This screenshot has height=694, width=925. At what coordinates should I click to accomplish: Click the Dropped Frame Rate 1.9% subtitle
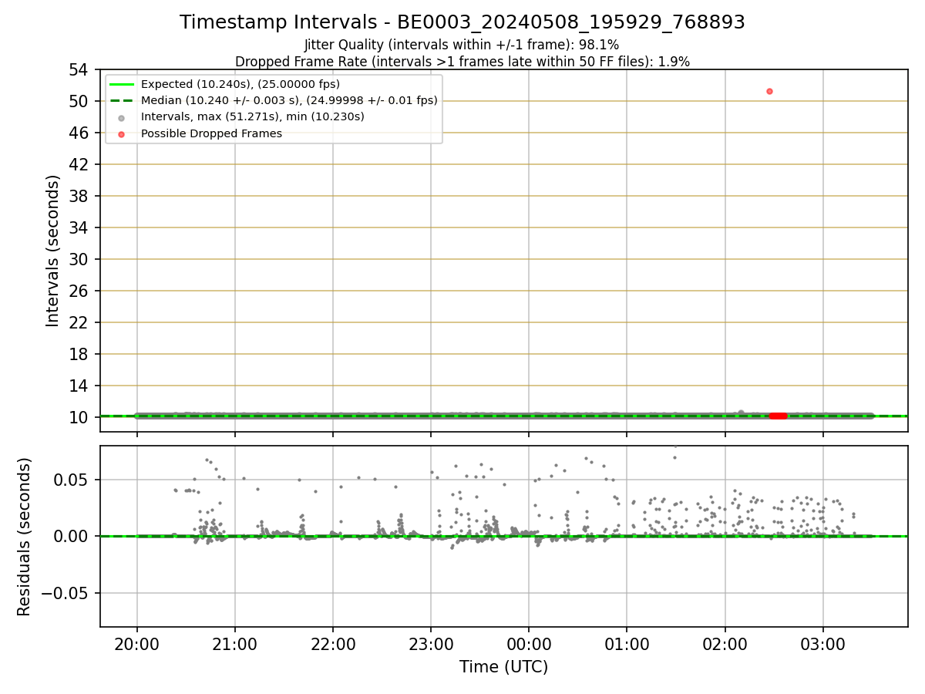coord(462,62)
